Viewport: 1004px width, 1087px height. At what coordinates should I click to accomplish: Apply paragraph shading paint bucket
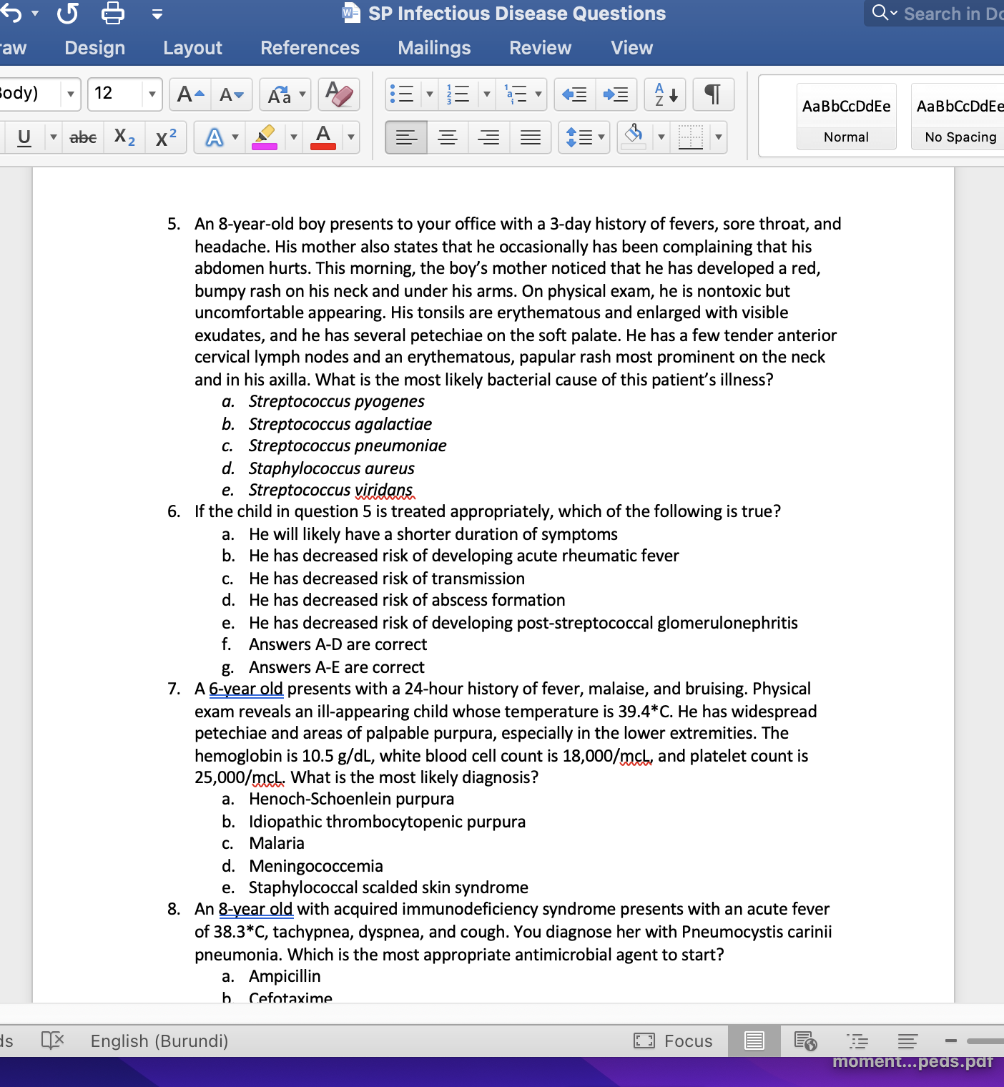[634, 137]
